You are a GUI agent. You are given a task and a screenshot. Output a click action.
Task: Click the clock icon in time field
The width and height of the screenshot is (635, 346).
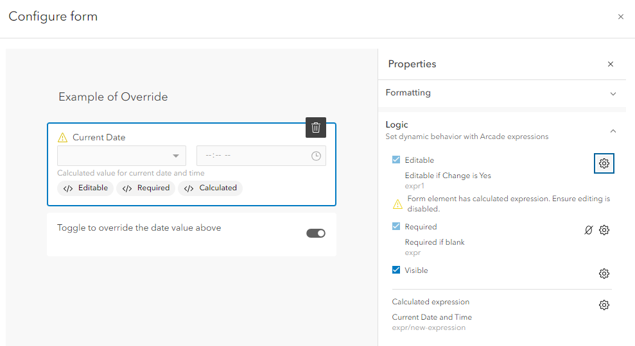316,156
